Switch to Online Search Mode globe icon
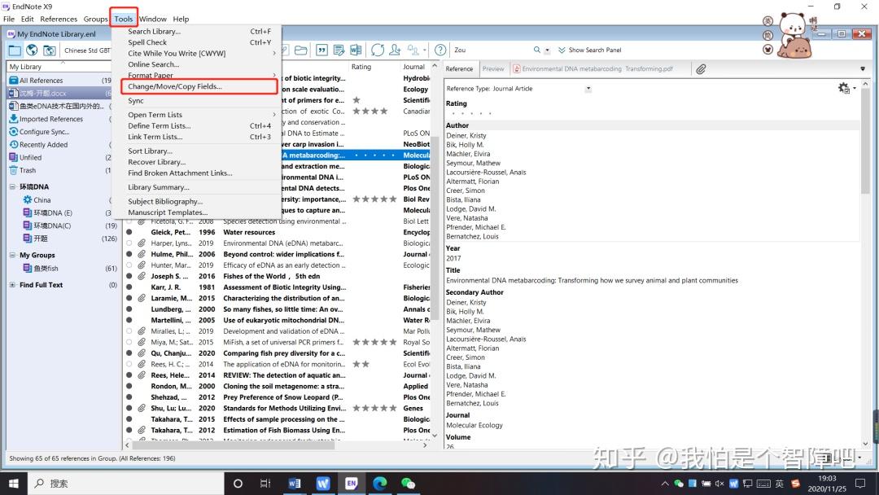The height and width of the screenshot is (495, 879). [x=32, y=50]
